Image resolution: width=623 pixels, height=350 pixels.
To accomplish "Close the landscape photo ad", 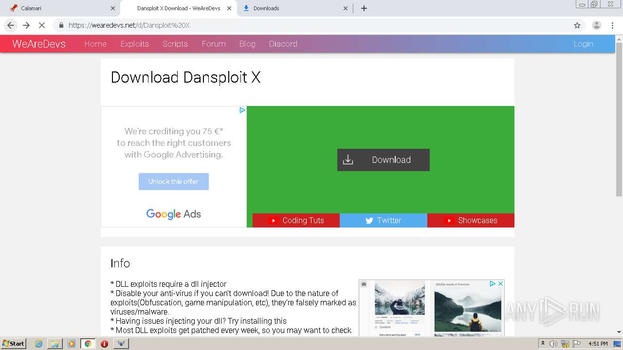I will (x=500, y=283).
